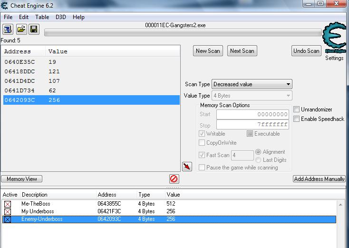The width and height of the screenshot is (349, 248).
Task: Toggle Active box for My Underboss
Action: coord(8,211)
